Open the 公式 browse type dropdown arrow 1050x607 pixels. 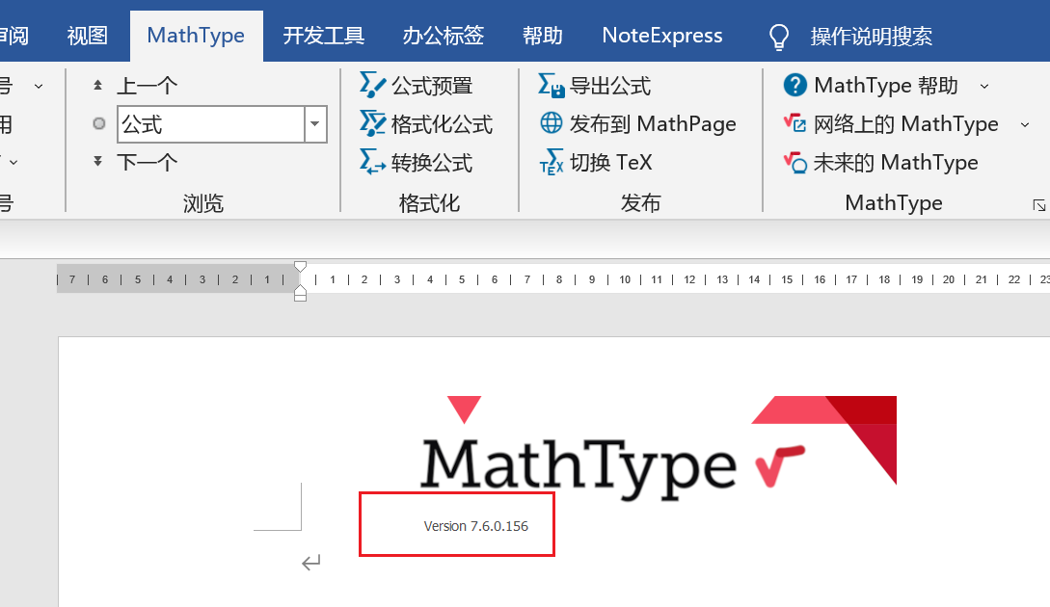pos(314,124)
